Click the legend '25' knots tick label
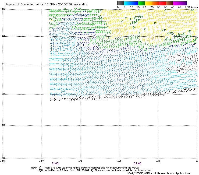This screenshot has height=175, width=199. pyautogui.click(x=152, y=7)
